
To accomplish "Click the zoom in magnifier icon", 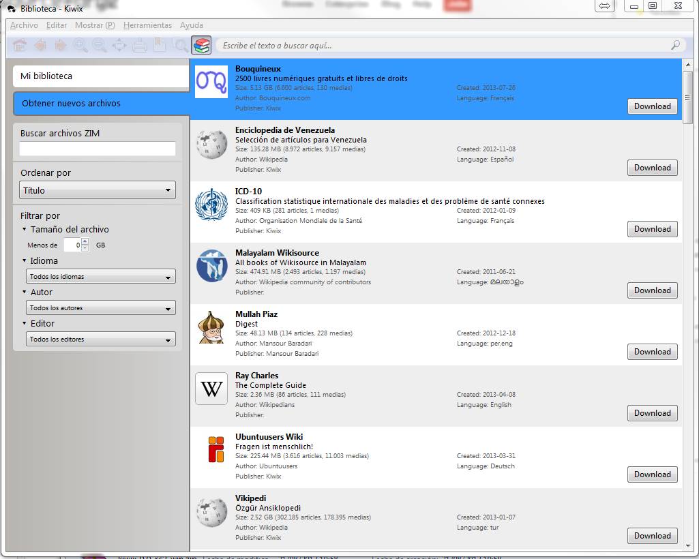I will (x=80, y=46).
